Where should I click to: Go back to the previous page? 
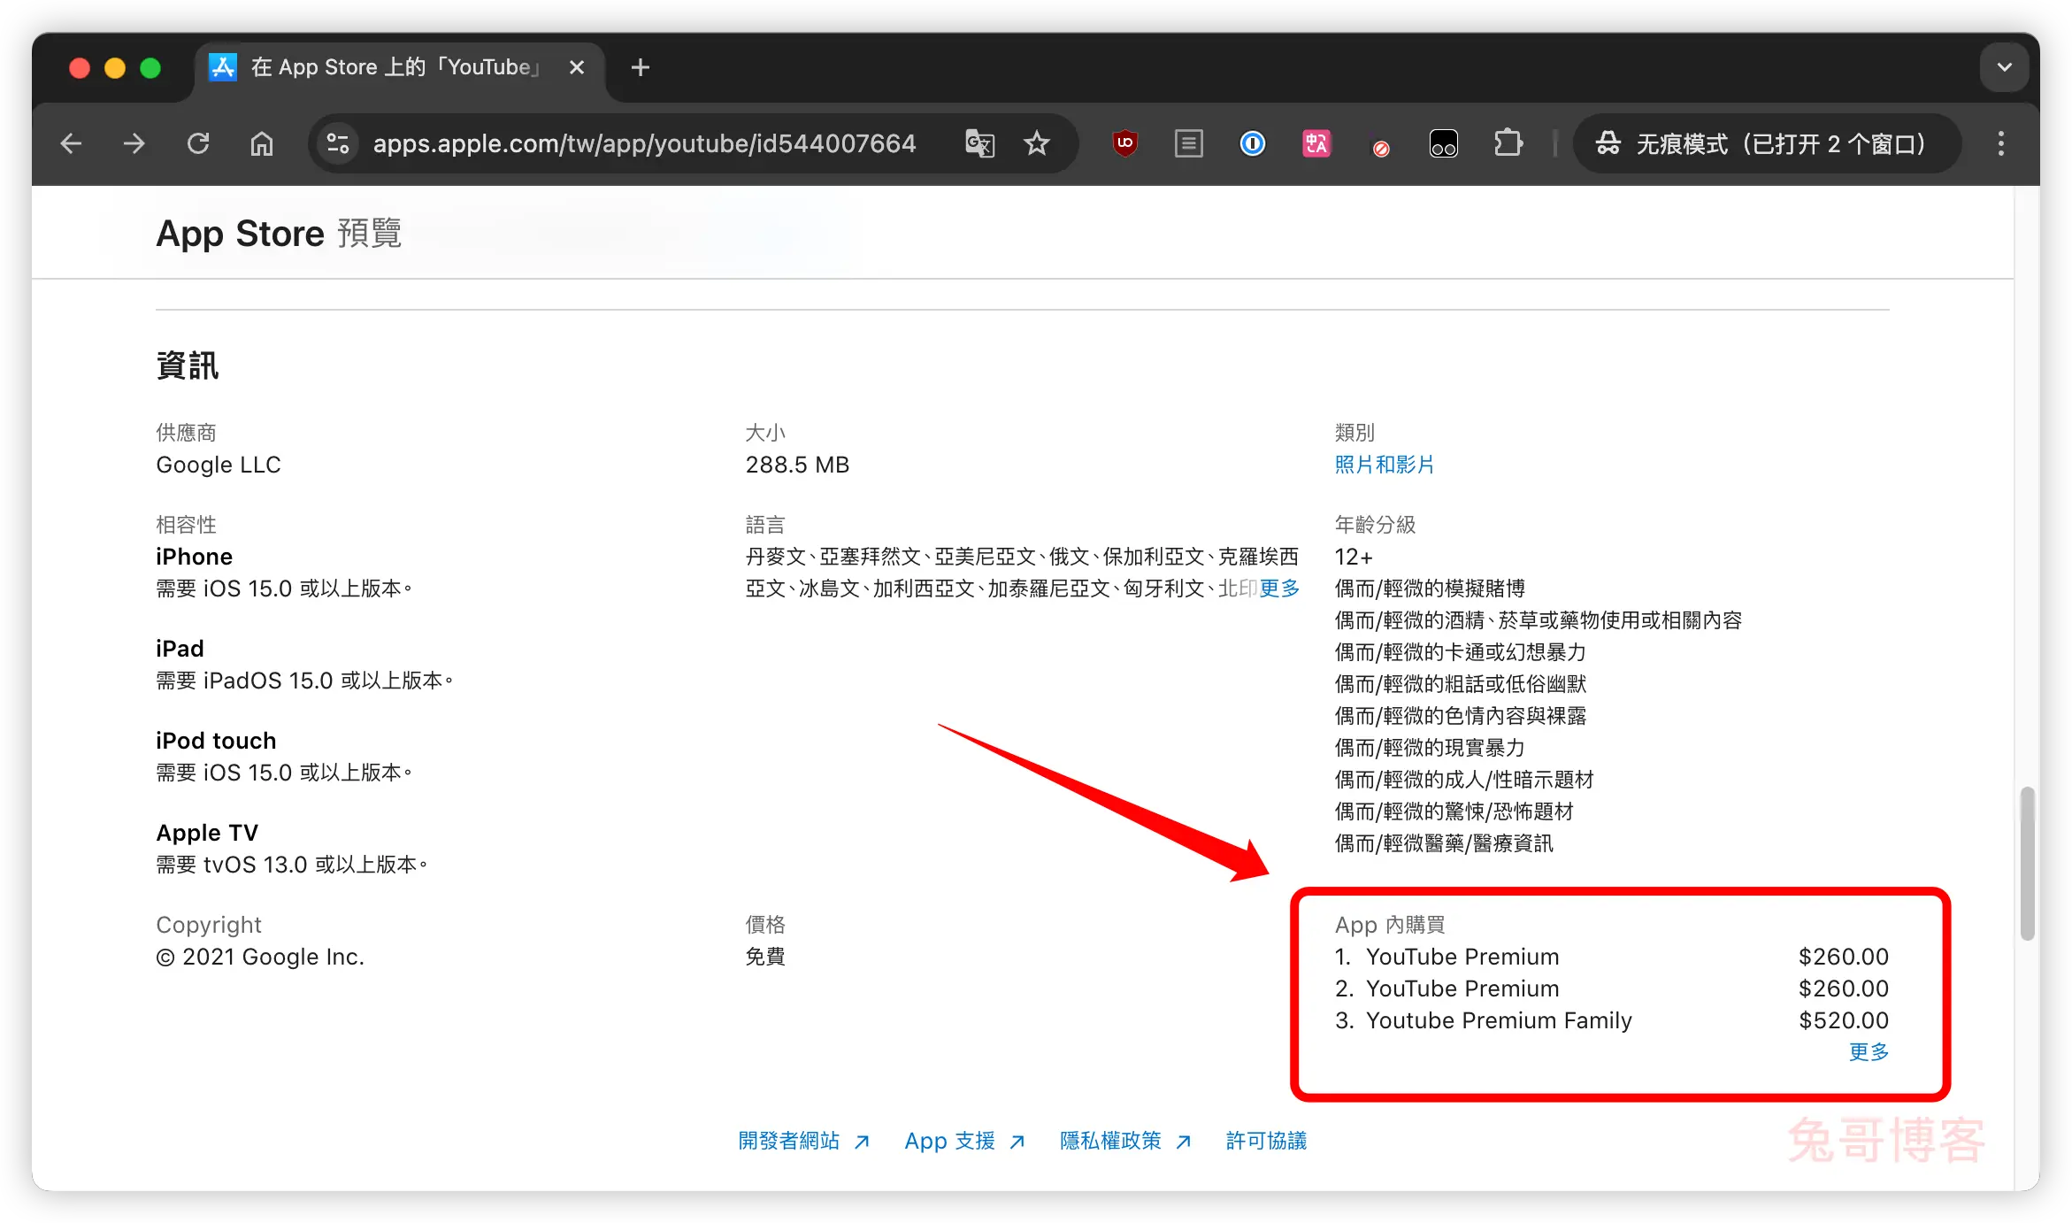[71, 143]
